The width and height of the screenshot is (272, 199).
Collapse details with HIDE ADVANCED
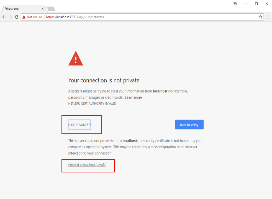point(79,125)
